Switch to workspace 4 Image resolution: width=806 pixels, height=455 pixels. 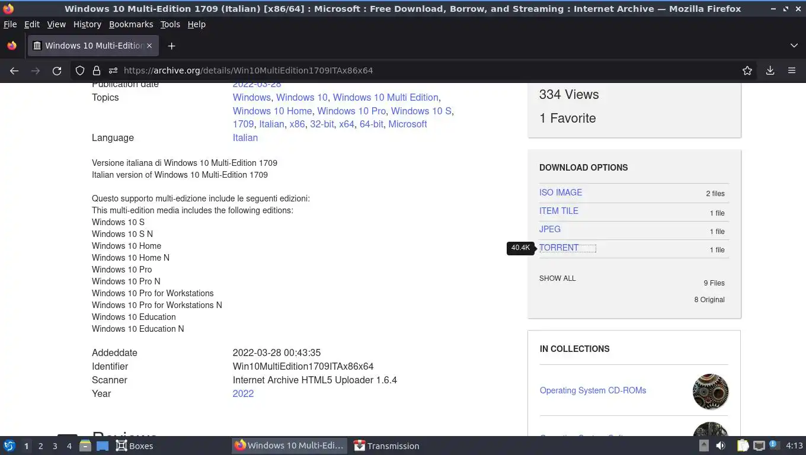(69, 446)
